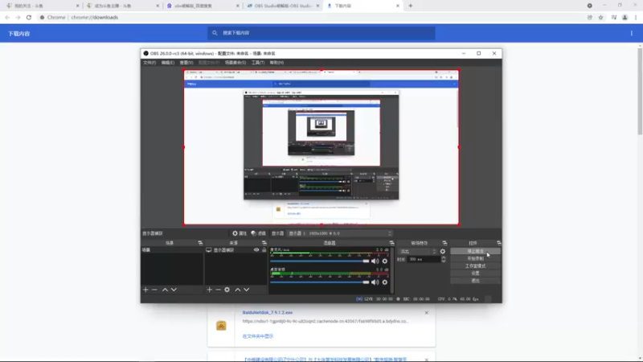Image resolution: width=643 pixels, height=362 pixels.
Task: Pop out the Audio Mixer dock icon
Action: click(391, 243)
